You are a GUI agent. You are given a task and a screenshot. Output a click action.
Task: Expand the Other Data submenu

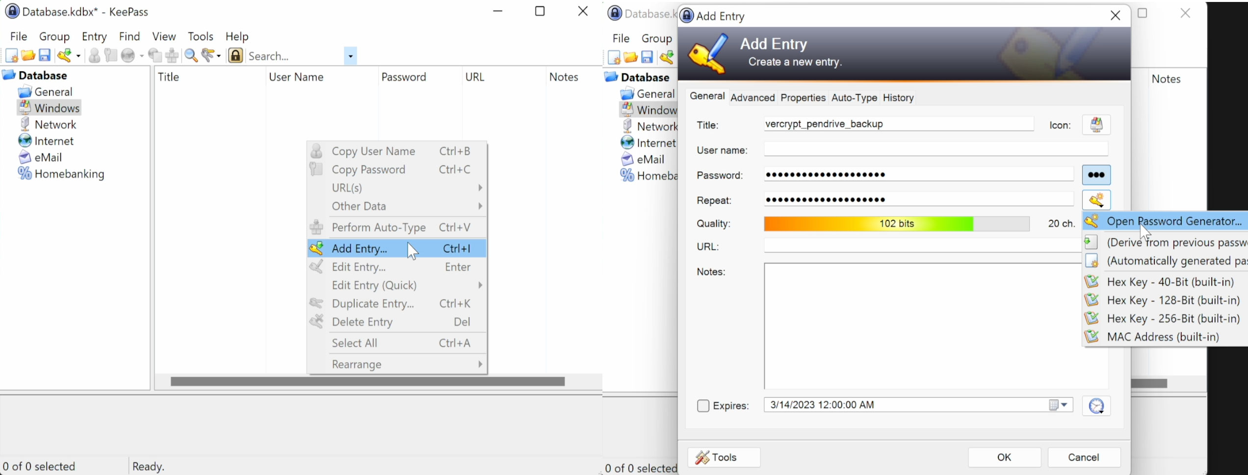click(x=397, y=206)
